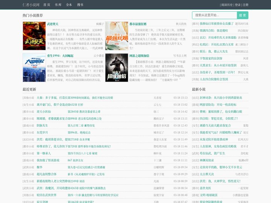The width and height of the screenshot is (271, 203).
Task: Click the author name 枫叶夜
Action: [x=157, y=153]
